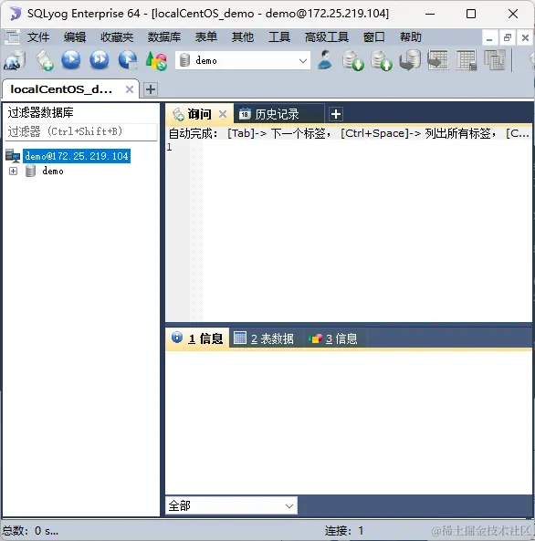
Task: Click the SQLyog dolphin logo in title bar
Action: [x=16, y=14]
